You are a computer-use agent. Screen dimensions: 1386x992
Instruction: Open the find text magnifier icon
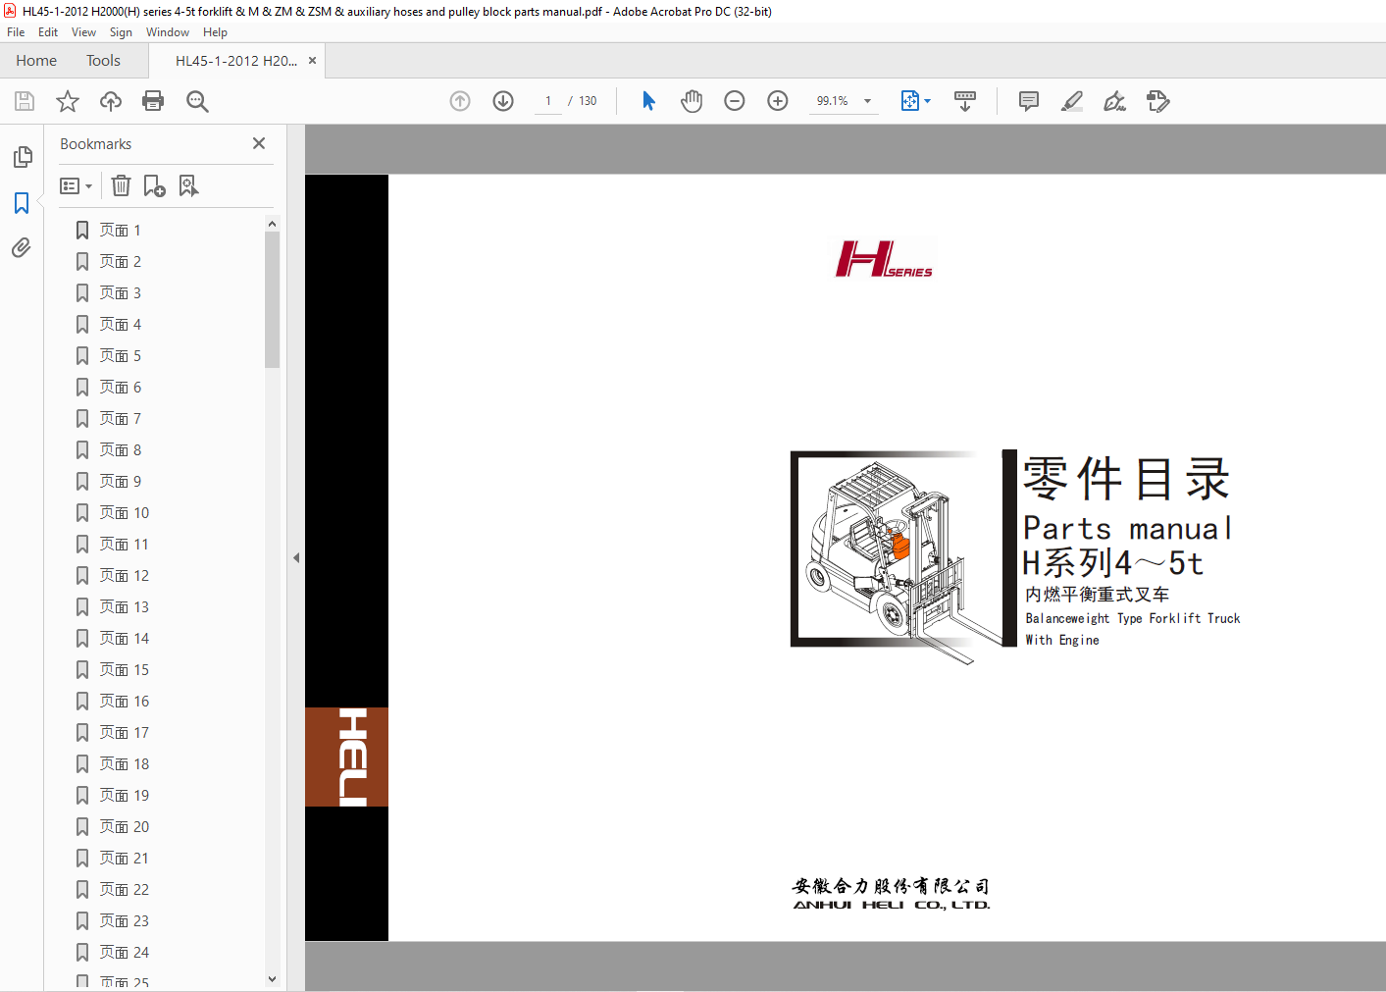(197, 101)
